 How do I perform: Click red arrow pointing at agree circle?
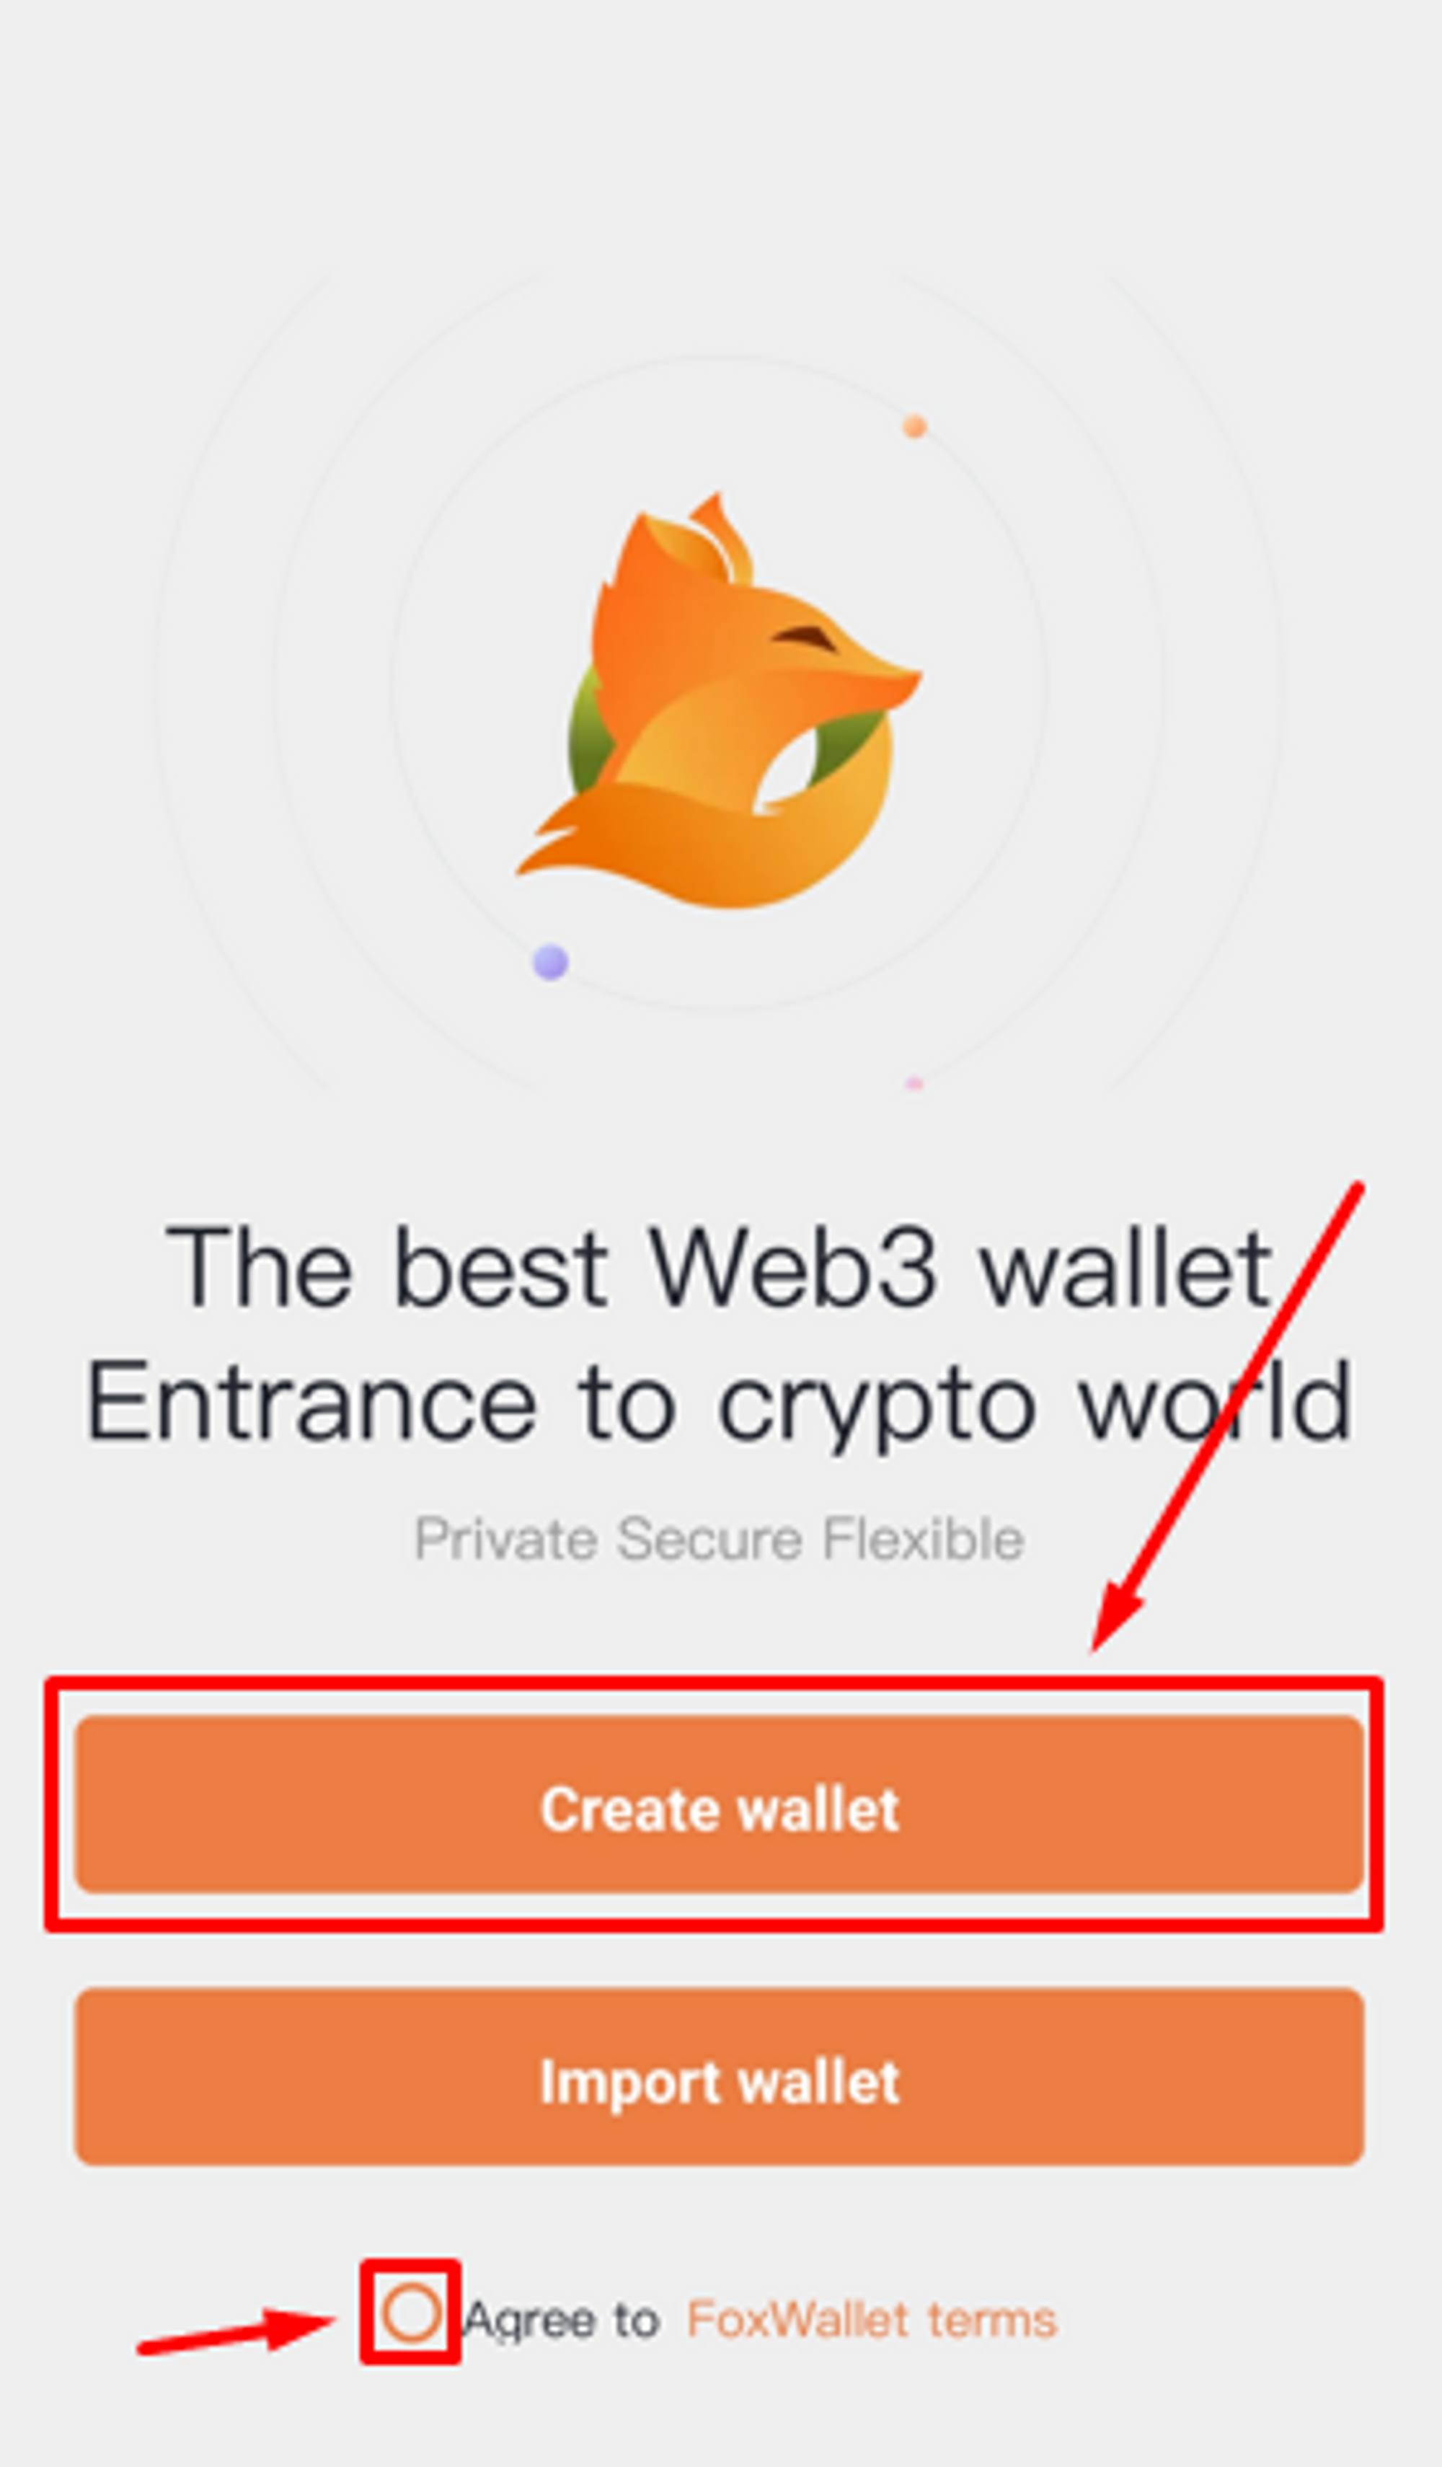[235, 2332]
